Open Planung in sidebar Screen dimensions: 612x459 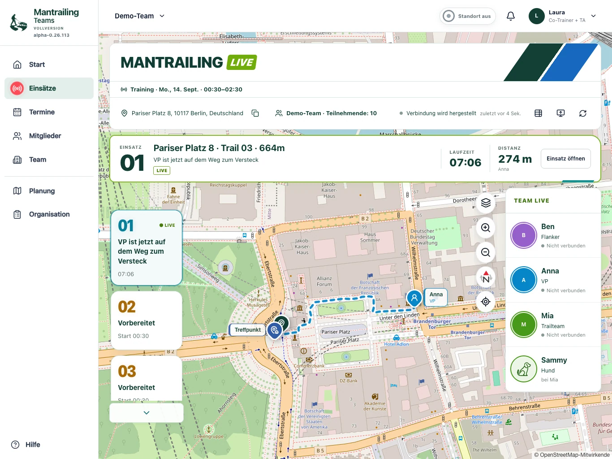point(49,191)
